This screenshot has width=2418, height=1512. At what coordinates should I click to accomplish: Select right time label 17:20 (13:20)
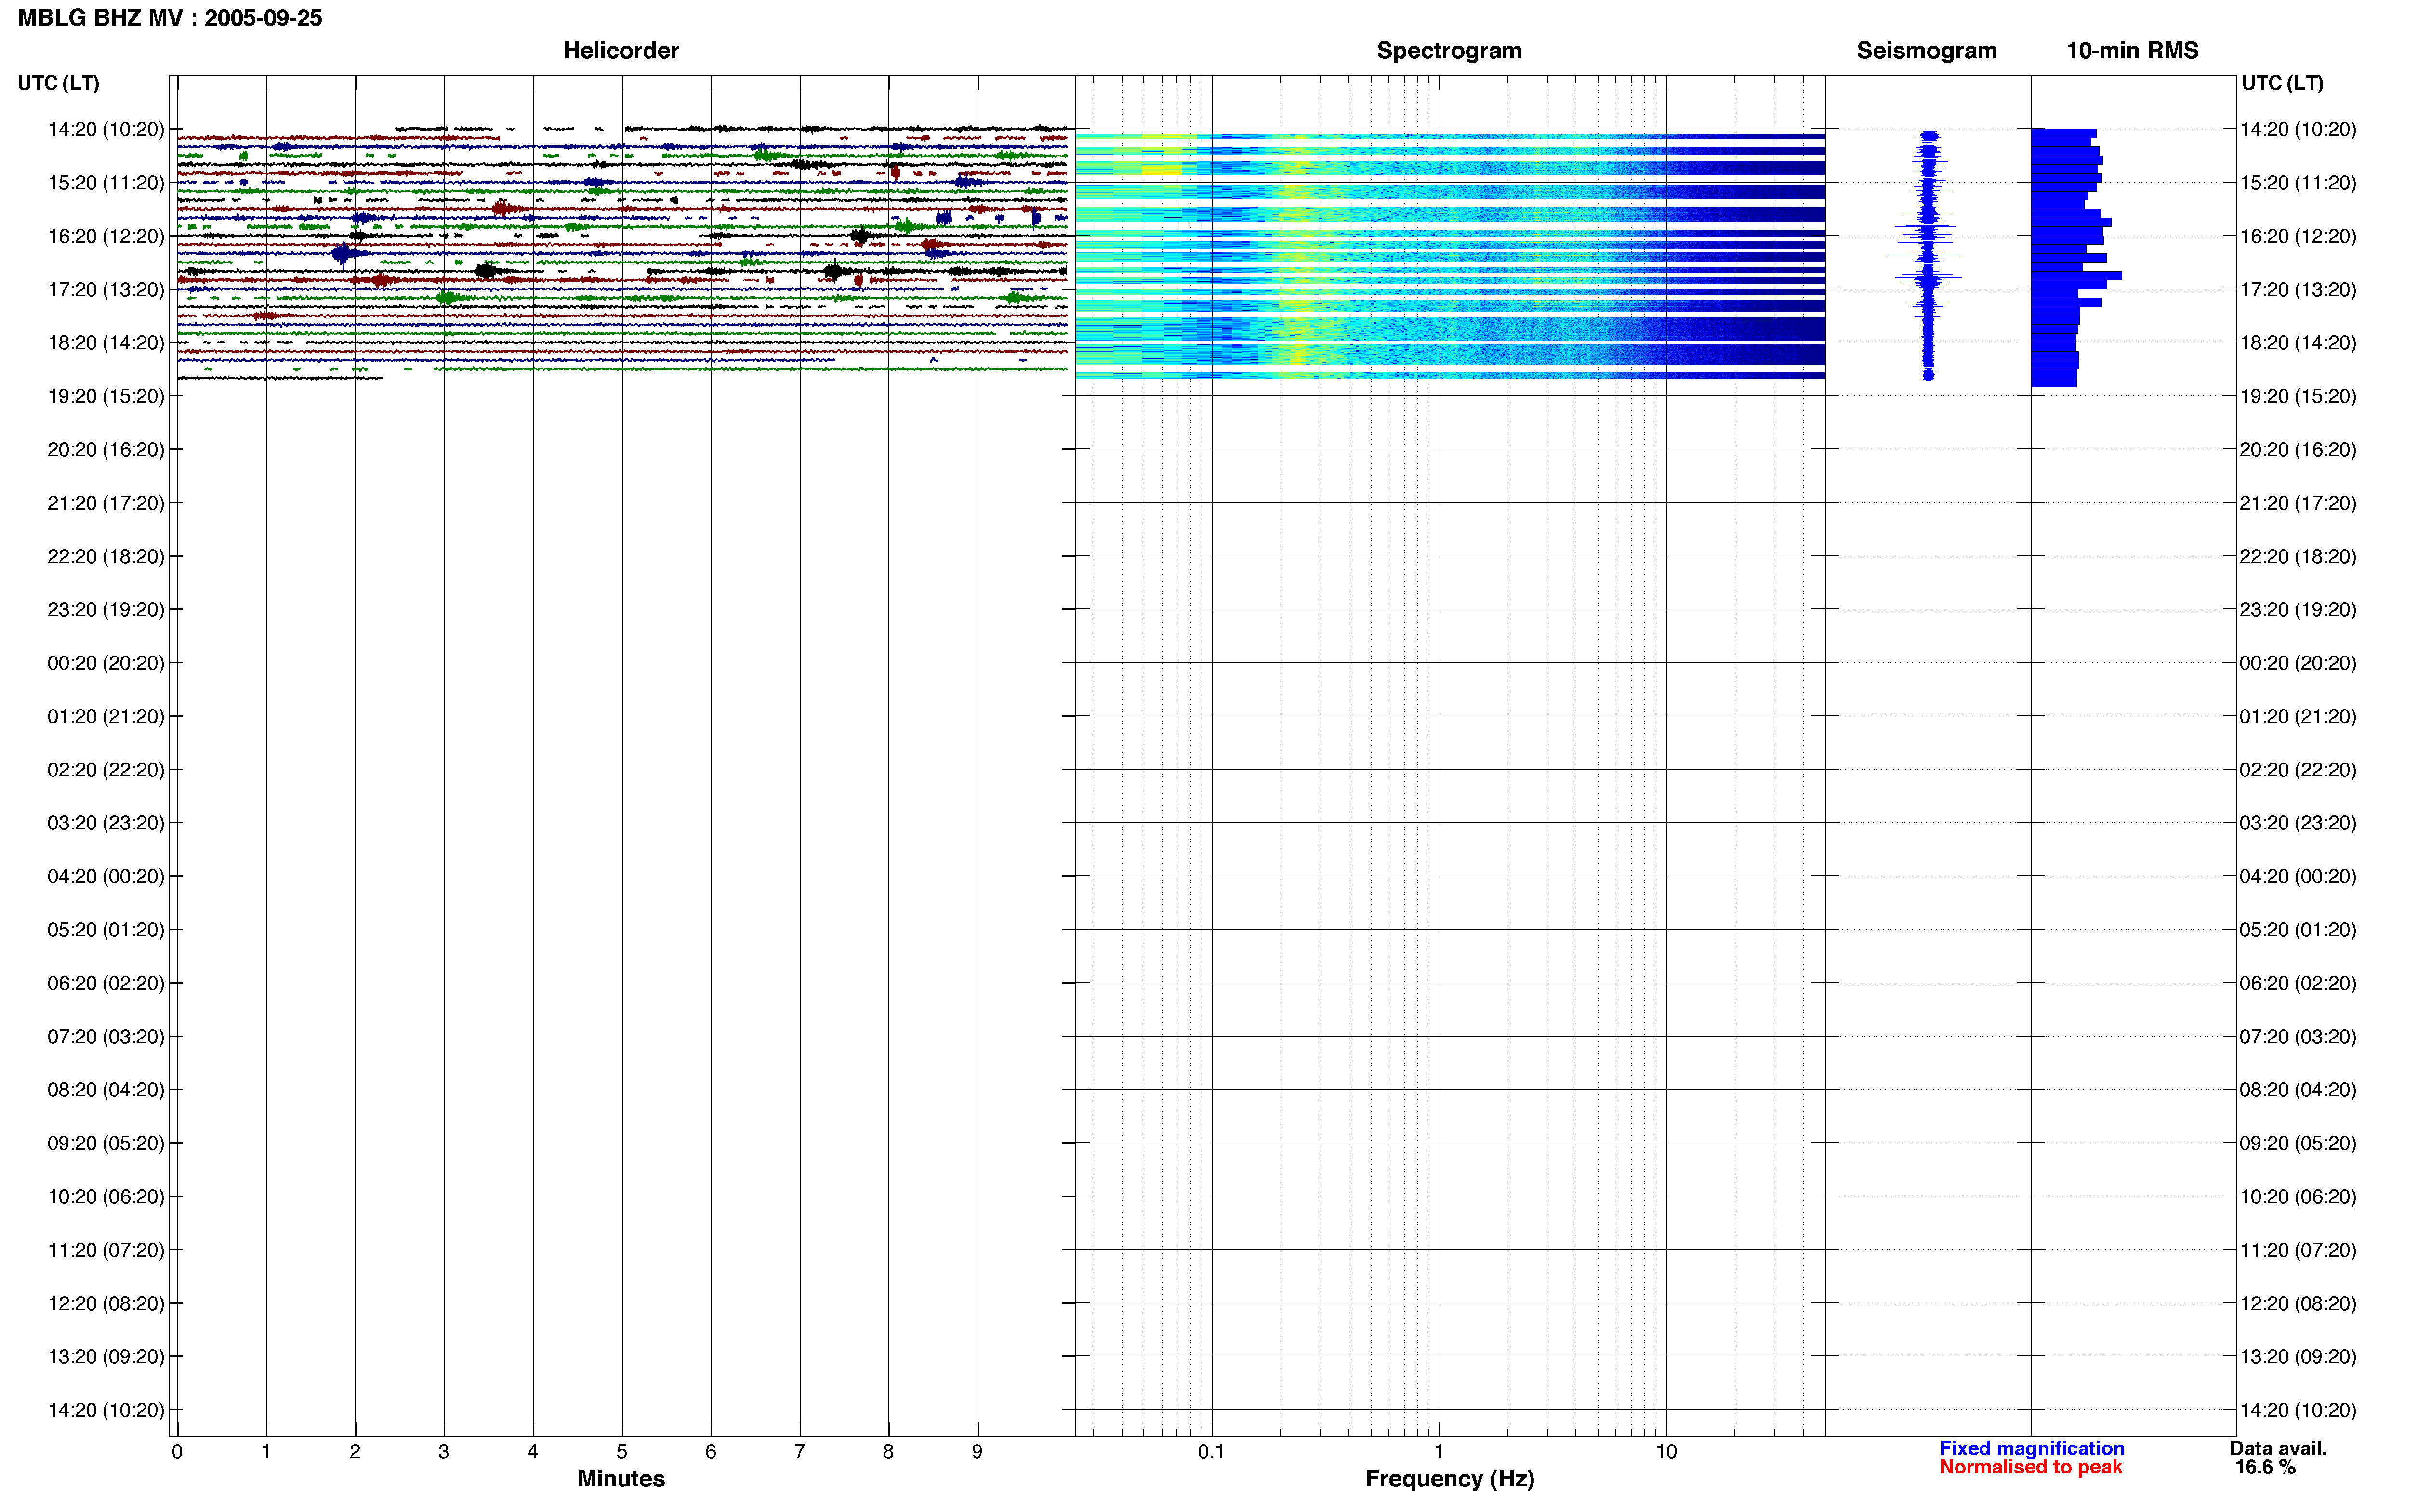(x=2298, y=290)
